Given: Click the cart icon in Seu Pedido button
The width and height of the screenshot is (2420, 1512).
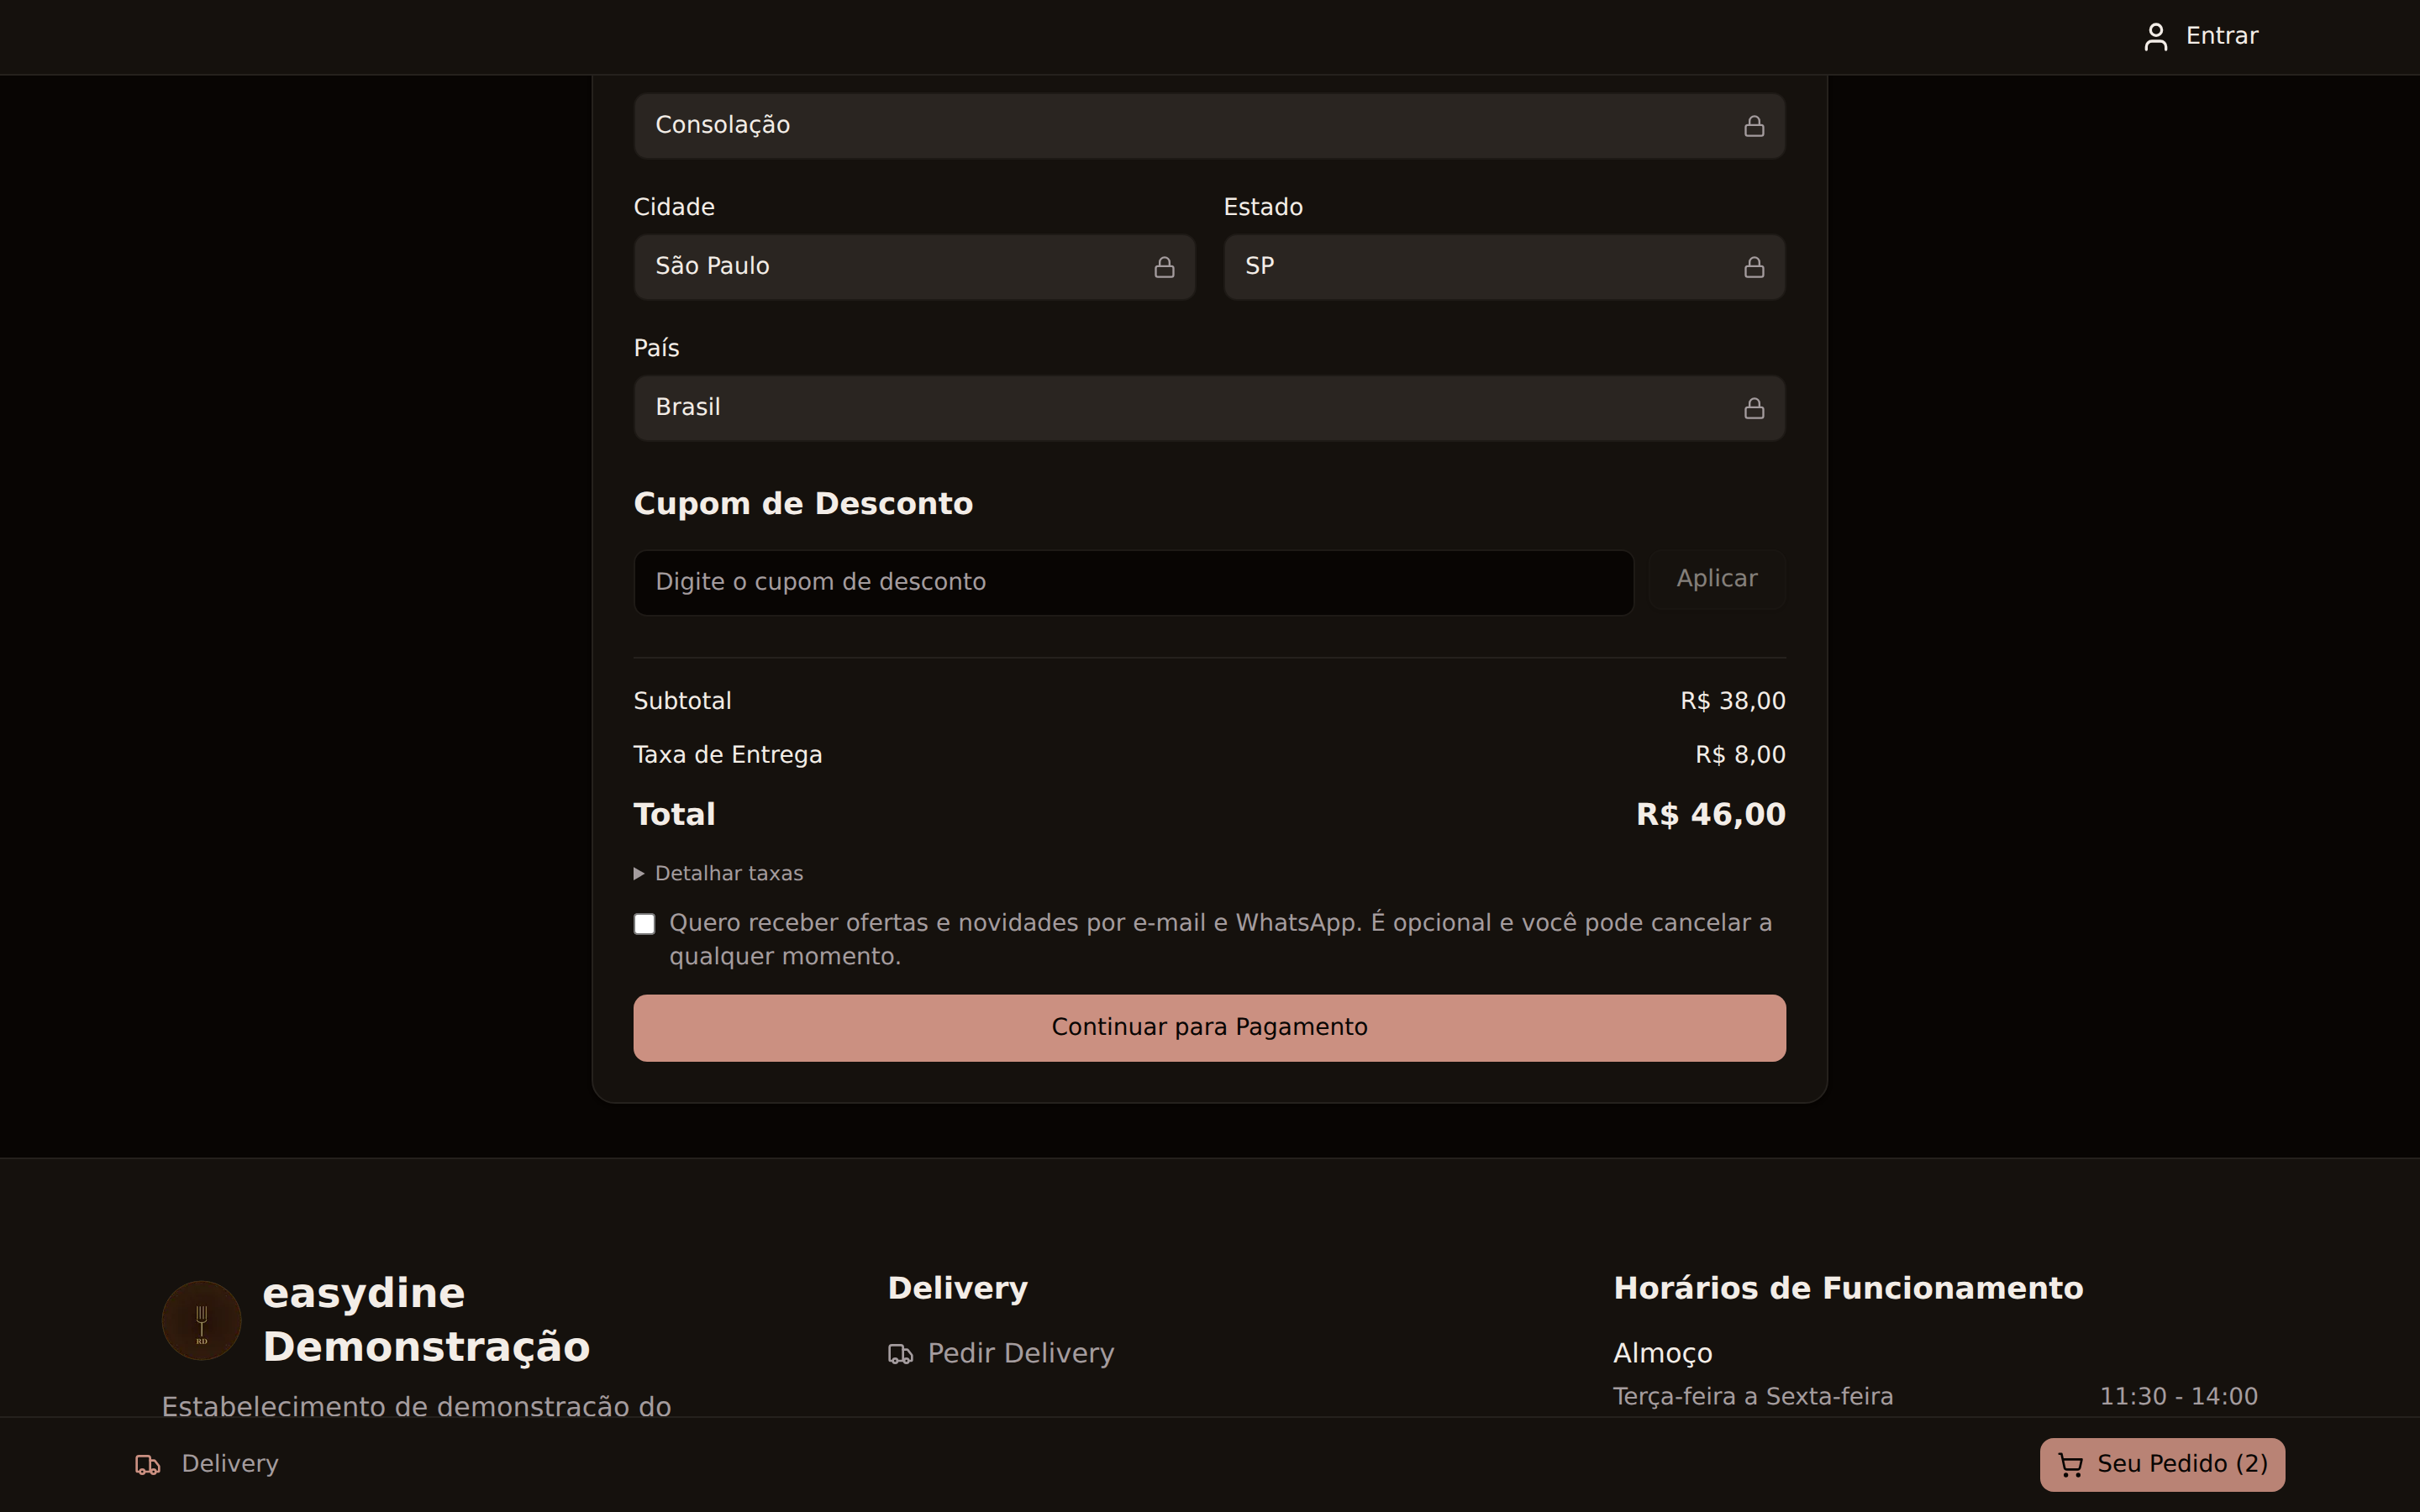Looking at the screenshot, I should (2070, 1465).
